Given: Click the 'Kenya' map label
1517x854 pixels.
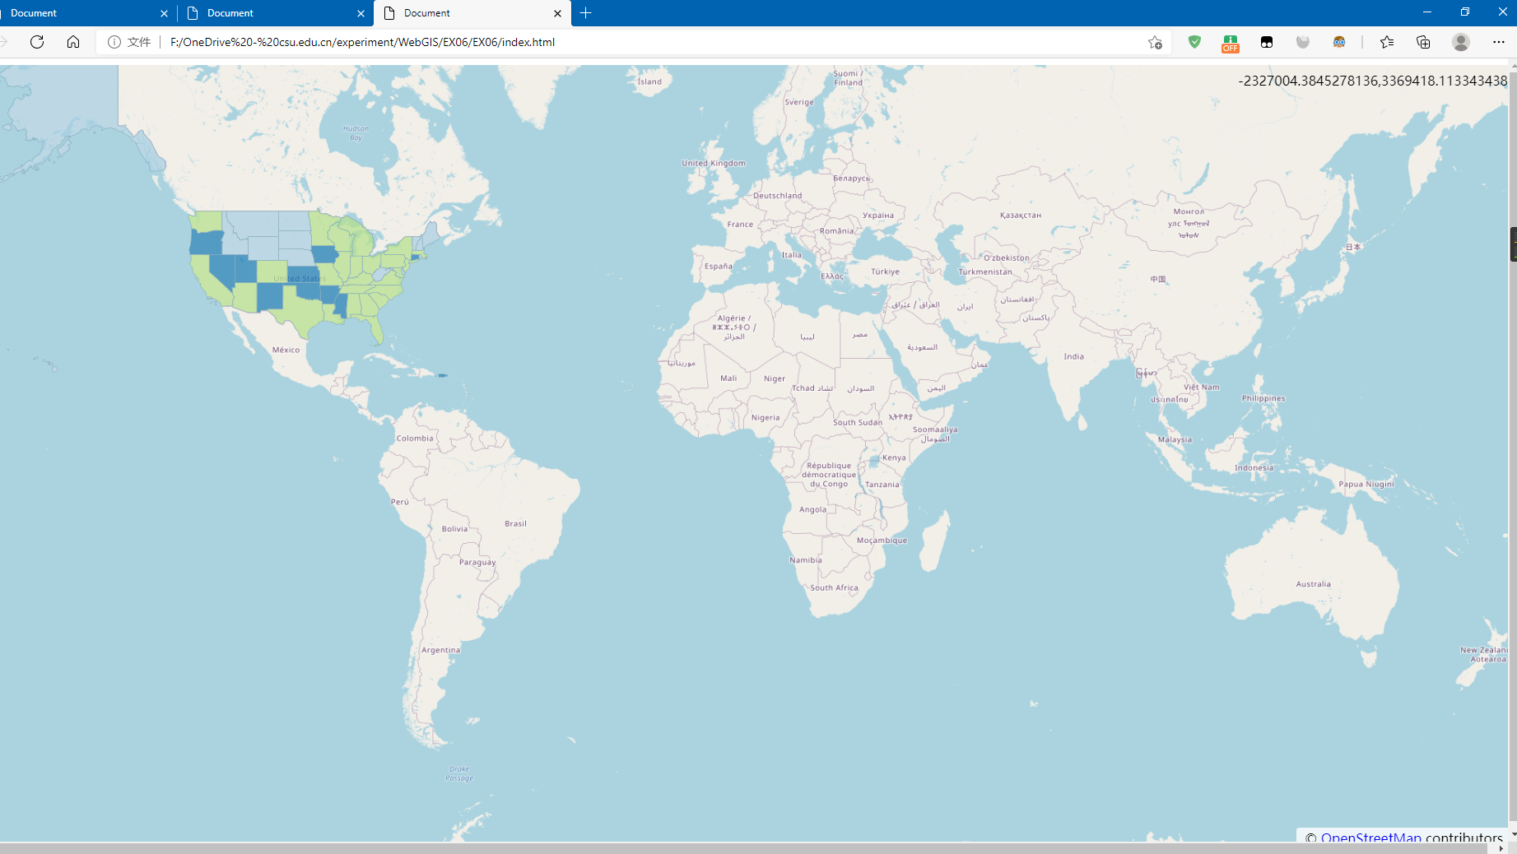Looking at the screenshot, I should 894,457.
